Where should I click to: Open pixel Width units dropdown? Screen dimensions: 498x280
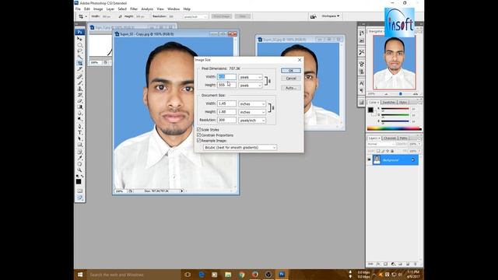click(251, 77)
